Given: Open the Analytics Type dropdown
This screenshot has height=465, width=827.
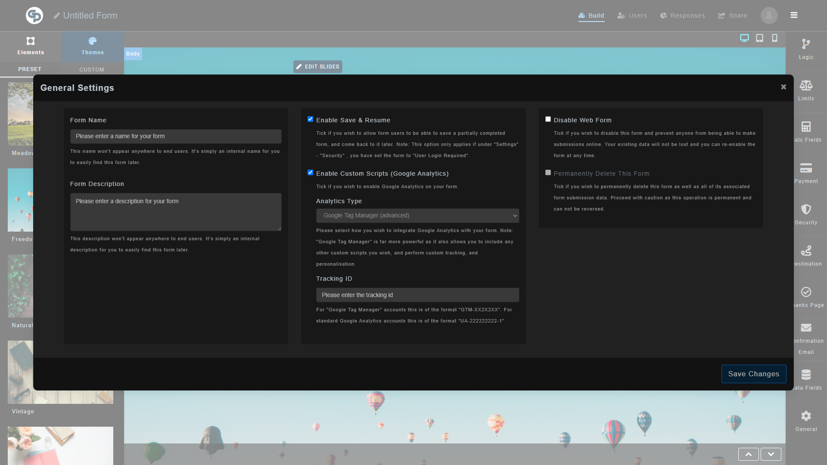Looking at the screenshot, I should [x=417, y=216].
